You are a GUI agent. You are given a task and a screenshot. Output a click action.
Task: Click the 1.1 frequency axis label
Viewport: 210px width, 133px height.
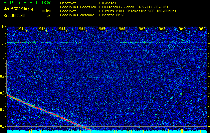pos(3,43)
